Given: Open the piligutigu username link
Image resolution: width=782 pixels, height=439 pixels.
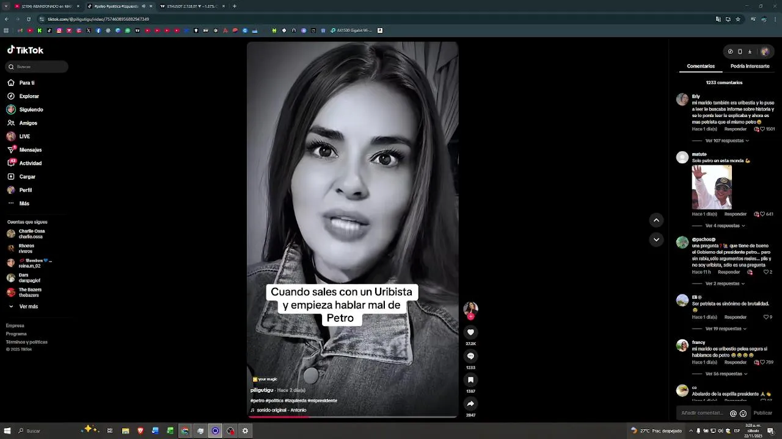Looking at the screenshot, I should pyautogui.click(x=262, y=390).
